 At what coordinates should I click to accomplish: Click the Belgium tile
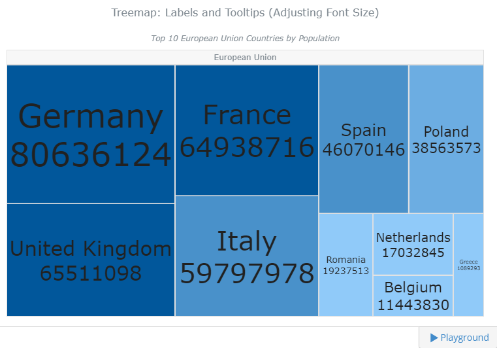[x=413, y=296]
